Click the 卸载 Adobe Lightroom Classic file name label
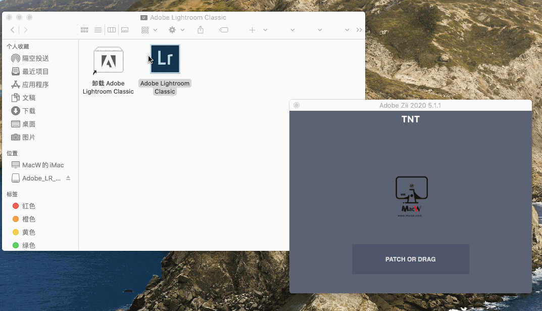This screenshot has height=311, width=542. pyautogui.click(x=108, y=87)
